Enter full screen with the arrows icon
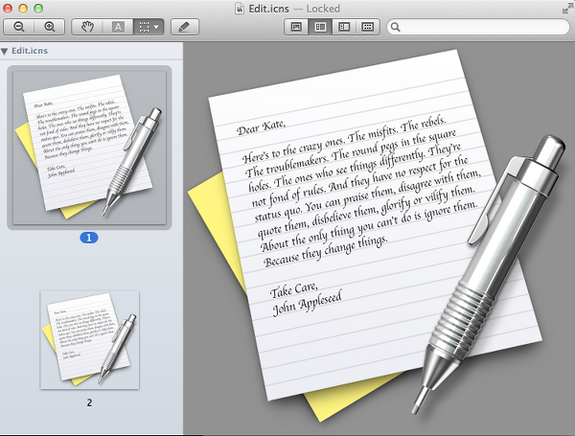 click(567, 8)
